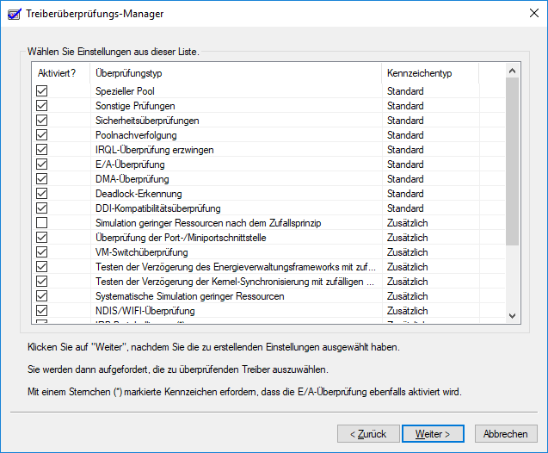Uncheck the VM-Switchüberprüfung checkbox
Screen dimensions: 548x453
point(41,252)
